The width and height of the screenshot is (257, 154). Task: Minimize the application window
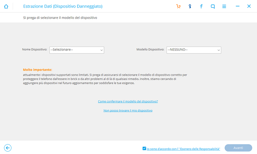(237, 6)
